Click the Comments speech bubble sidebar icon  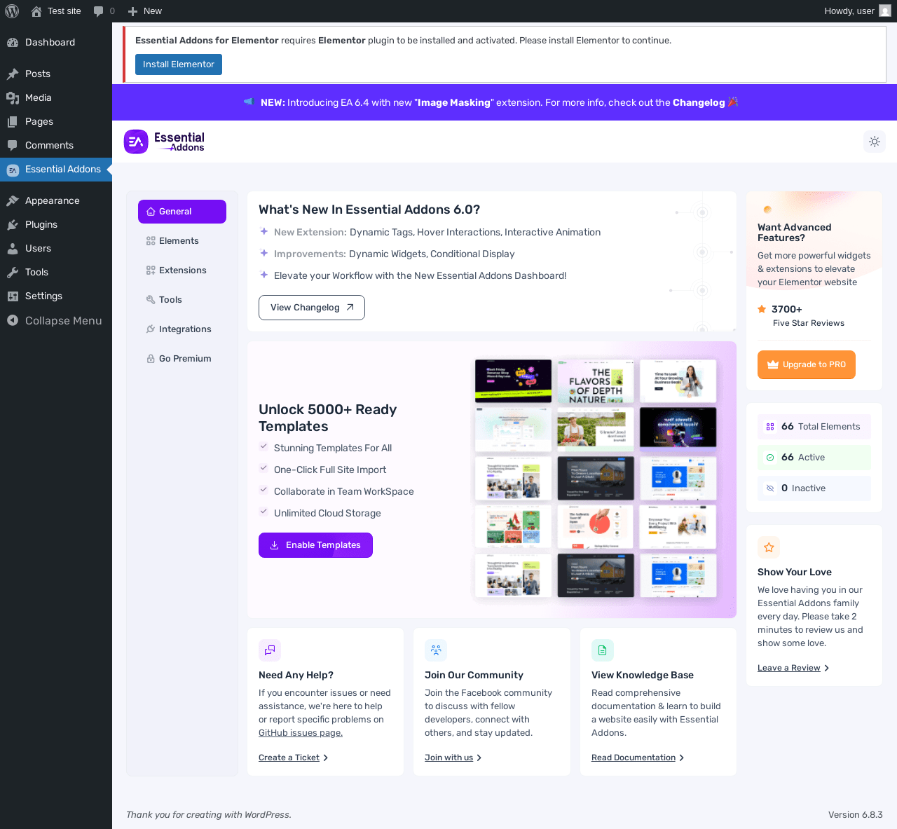[13, 145]
